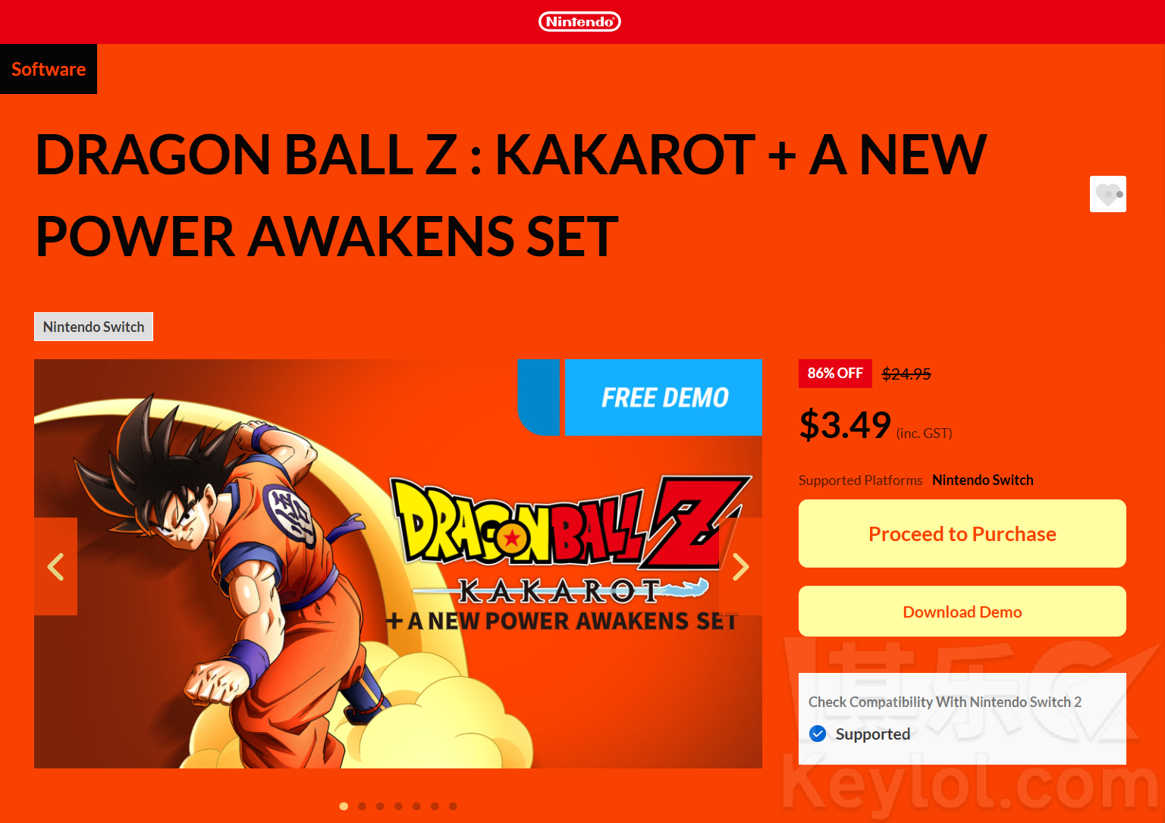
Task: Open the Software category tab
Action: [49, 69]
